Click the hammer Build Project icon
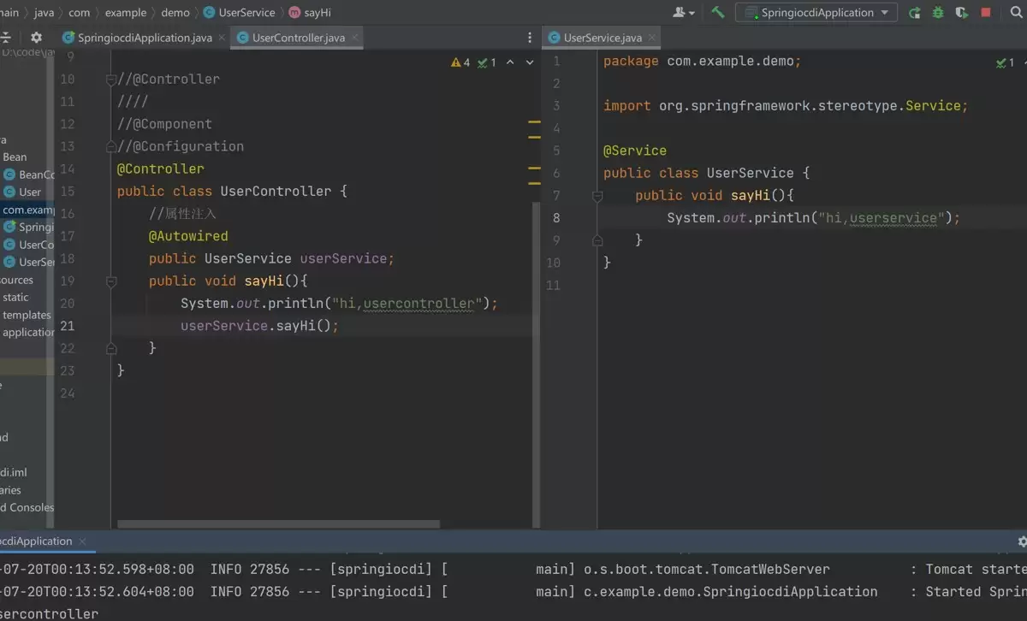The image size is (1027, 621). coord(718,12)
